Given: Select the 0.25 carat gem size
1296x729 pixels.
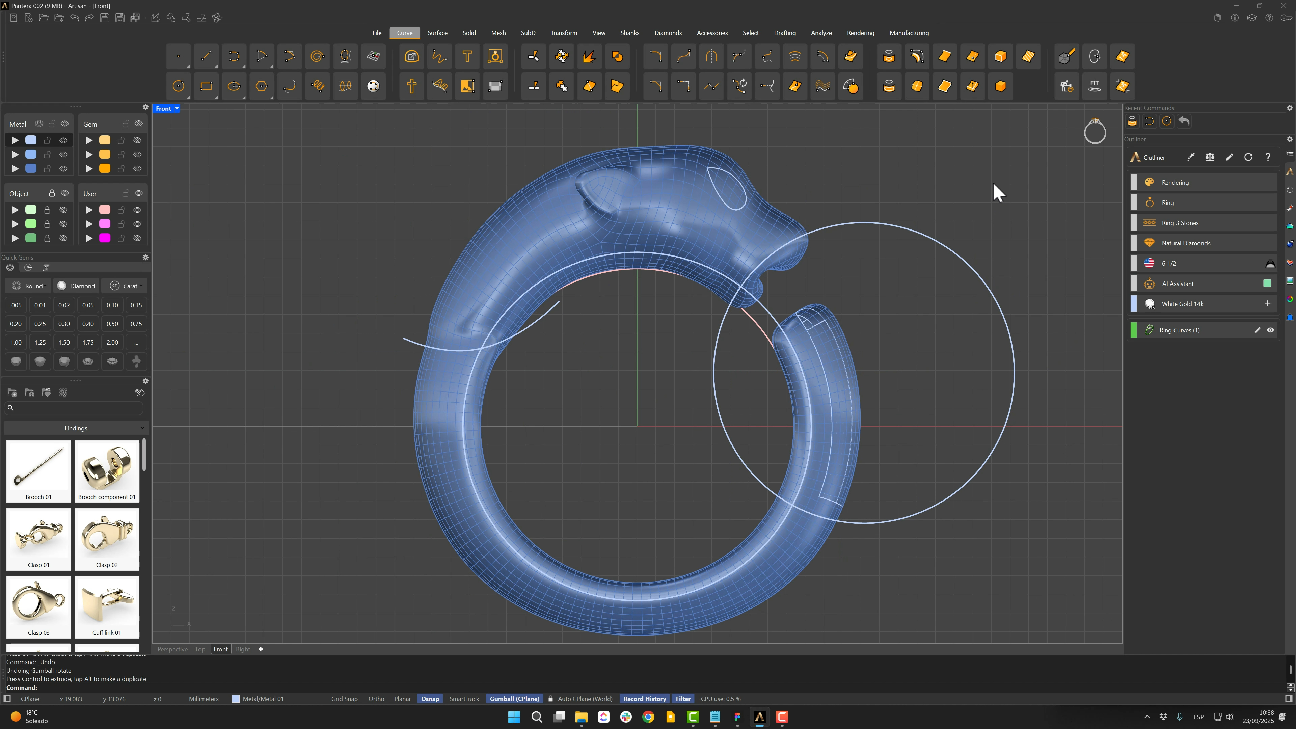Looking at the screenshot, I should click(40, 324).
